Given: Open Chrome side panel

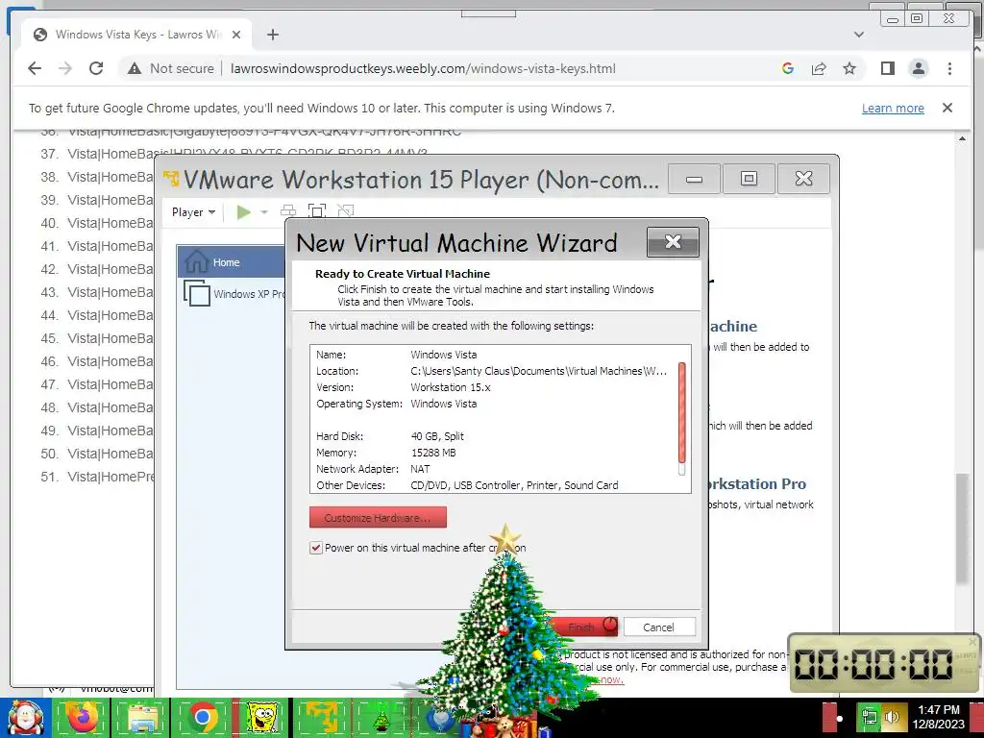Looking at the screenshot, I should click(x=887, y=68).
